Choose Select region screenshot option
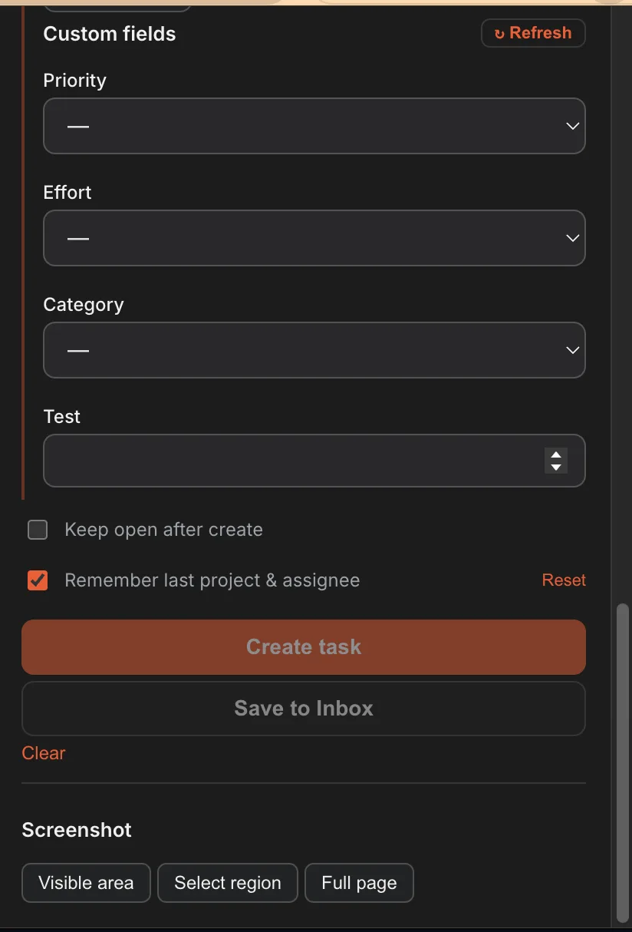The width and height of the screenshot is (632, 932). pos(228,883)
